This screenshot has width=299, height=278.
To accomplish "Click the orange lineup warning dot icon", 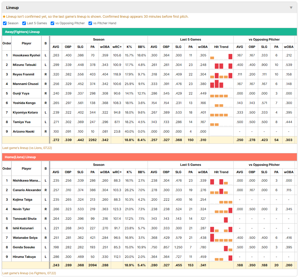I will tap(4, 17).
